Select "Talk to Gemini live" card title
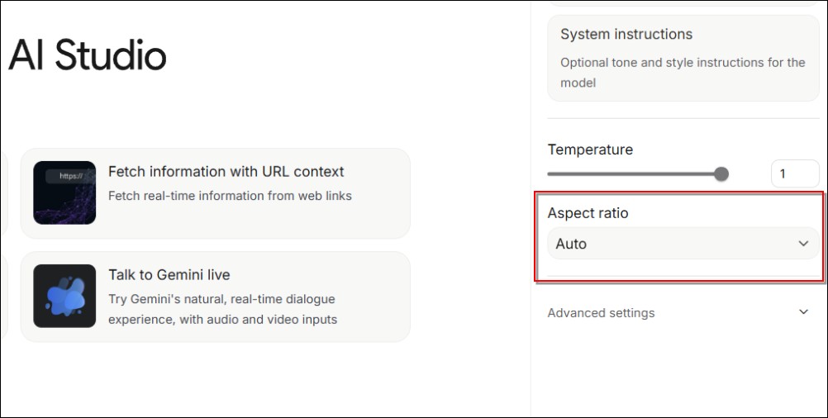The height and width of the screenshot is (418, 828). tap(169, 275)
